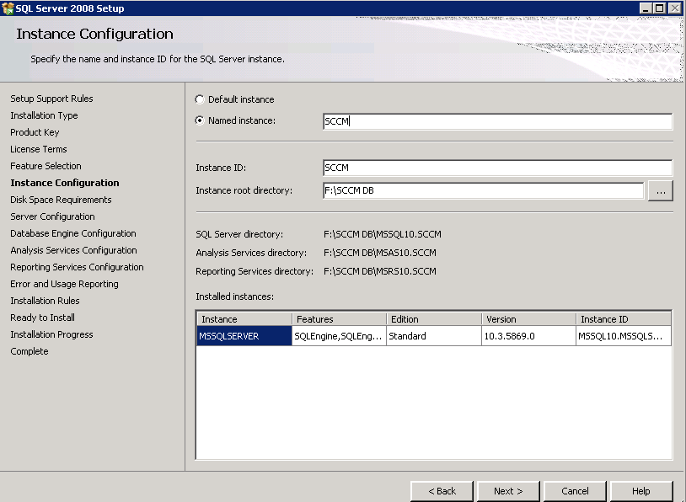Select the Default instance radio button

(x=200, y=99)
